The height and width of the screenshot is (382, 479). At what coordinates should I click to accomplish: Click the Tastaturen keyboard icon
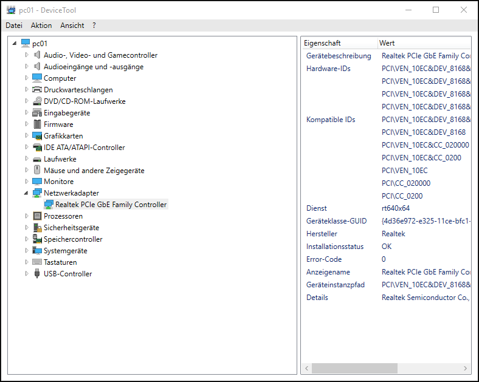tap(37, 262)
